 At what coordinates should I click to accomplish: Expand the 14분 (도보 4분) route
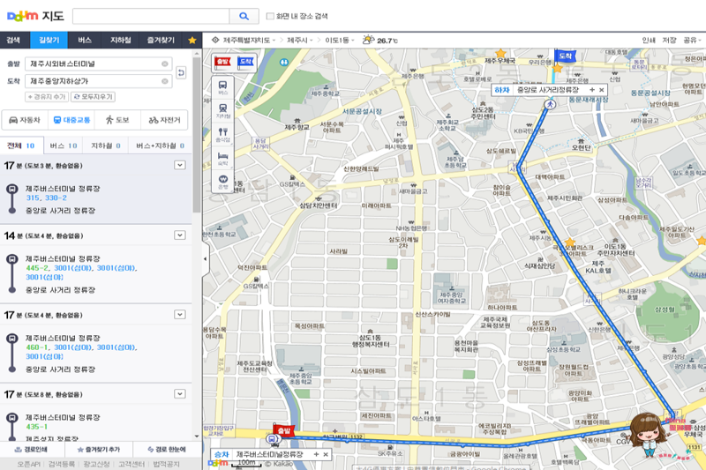(180, 235)
